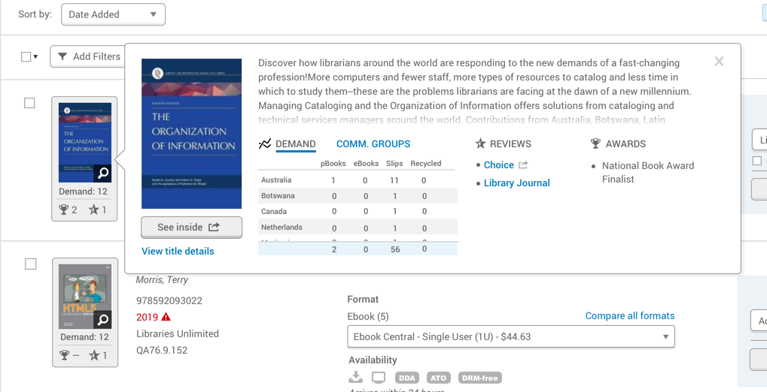Screen dimensions: 767x392
Task: Click the eBooks column header
Action: (367, 164)
